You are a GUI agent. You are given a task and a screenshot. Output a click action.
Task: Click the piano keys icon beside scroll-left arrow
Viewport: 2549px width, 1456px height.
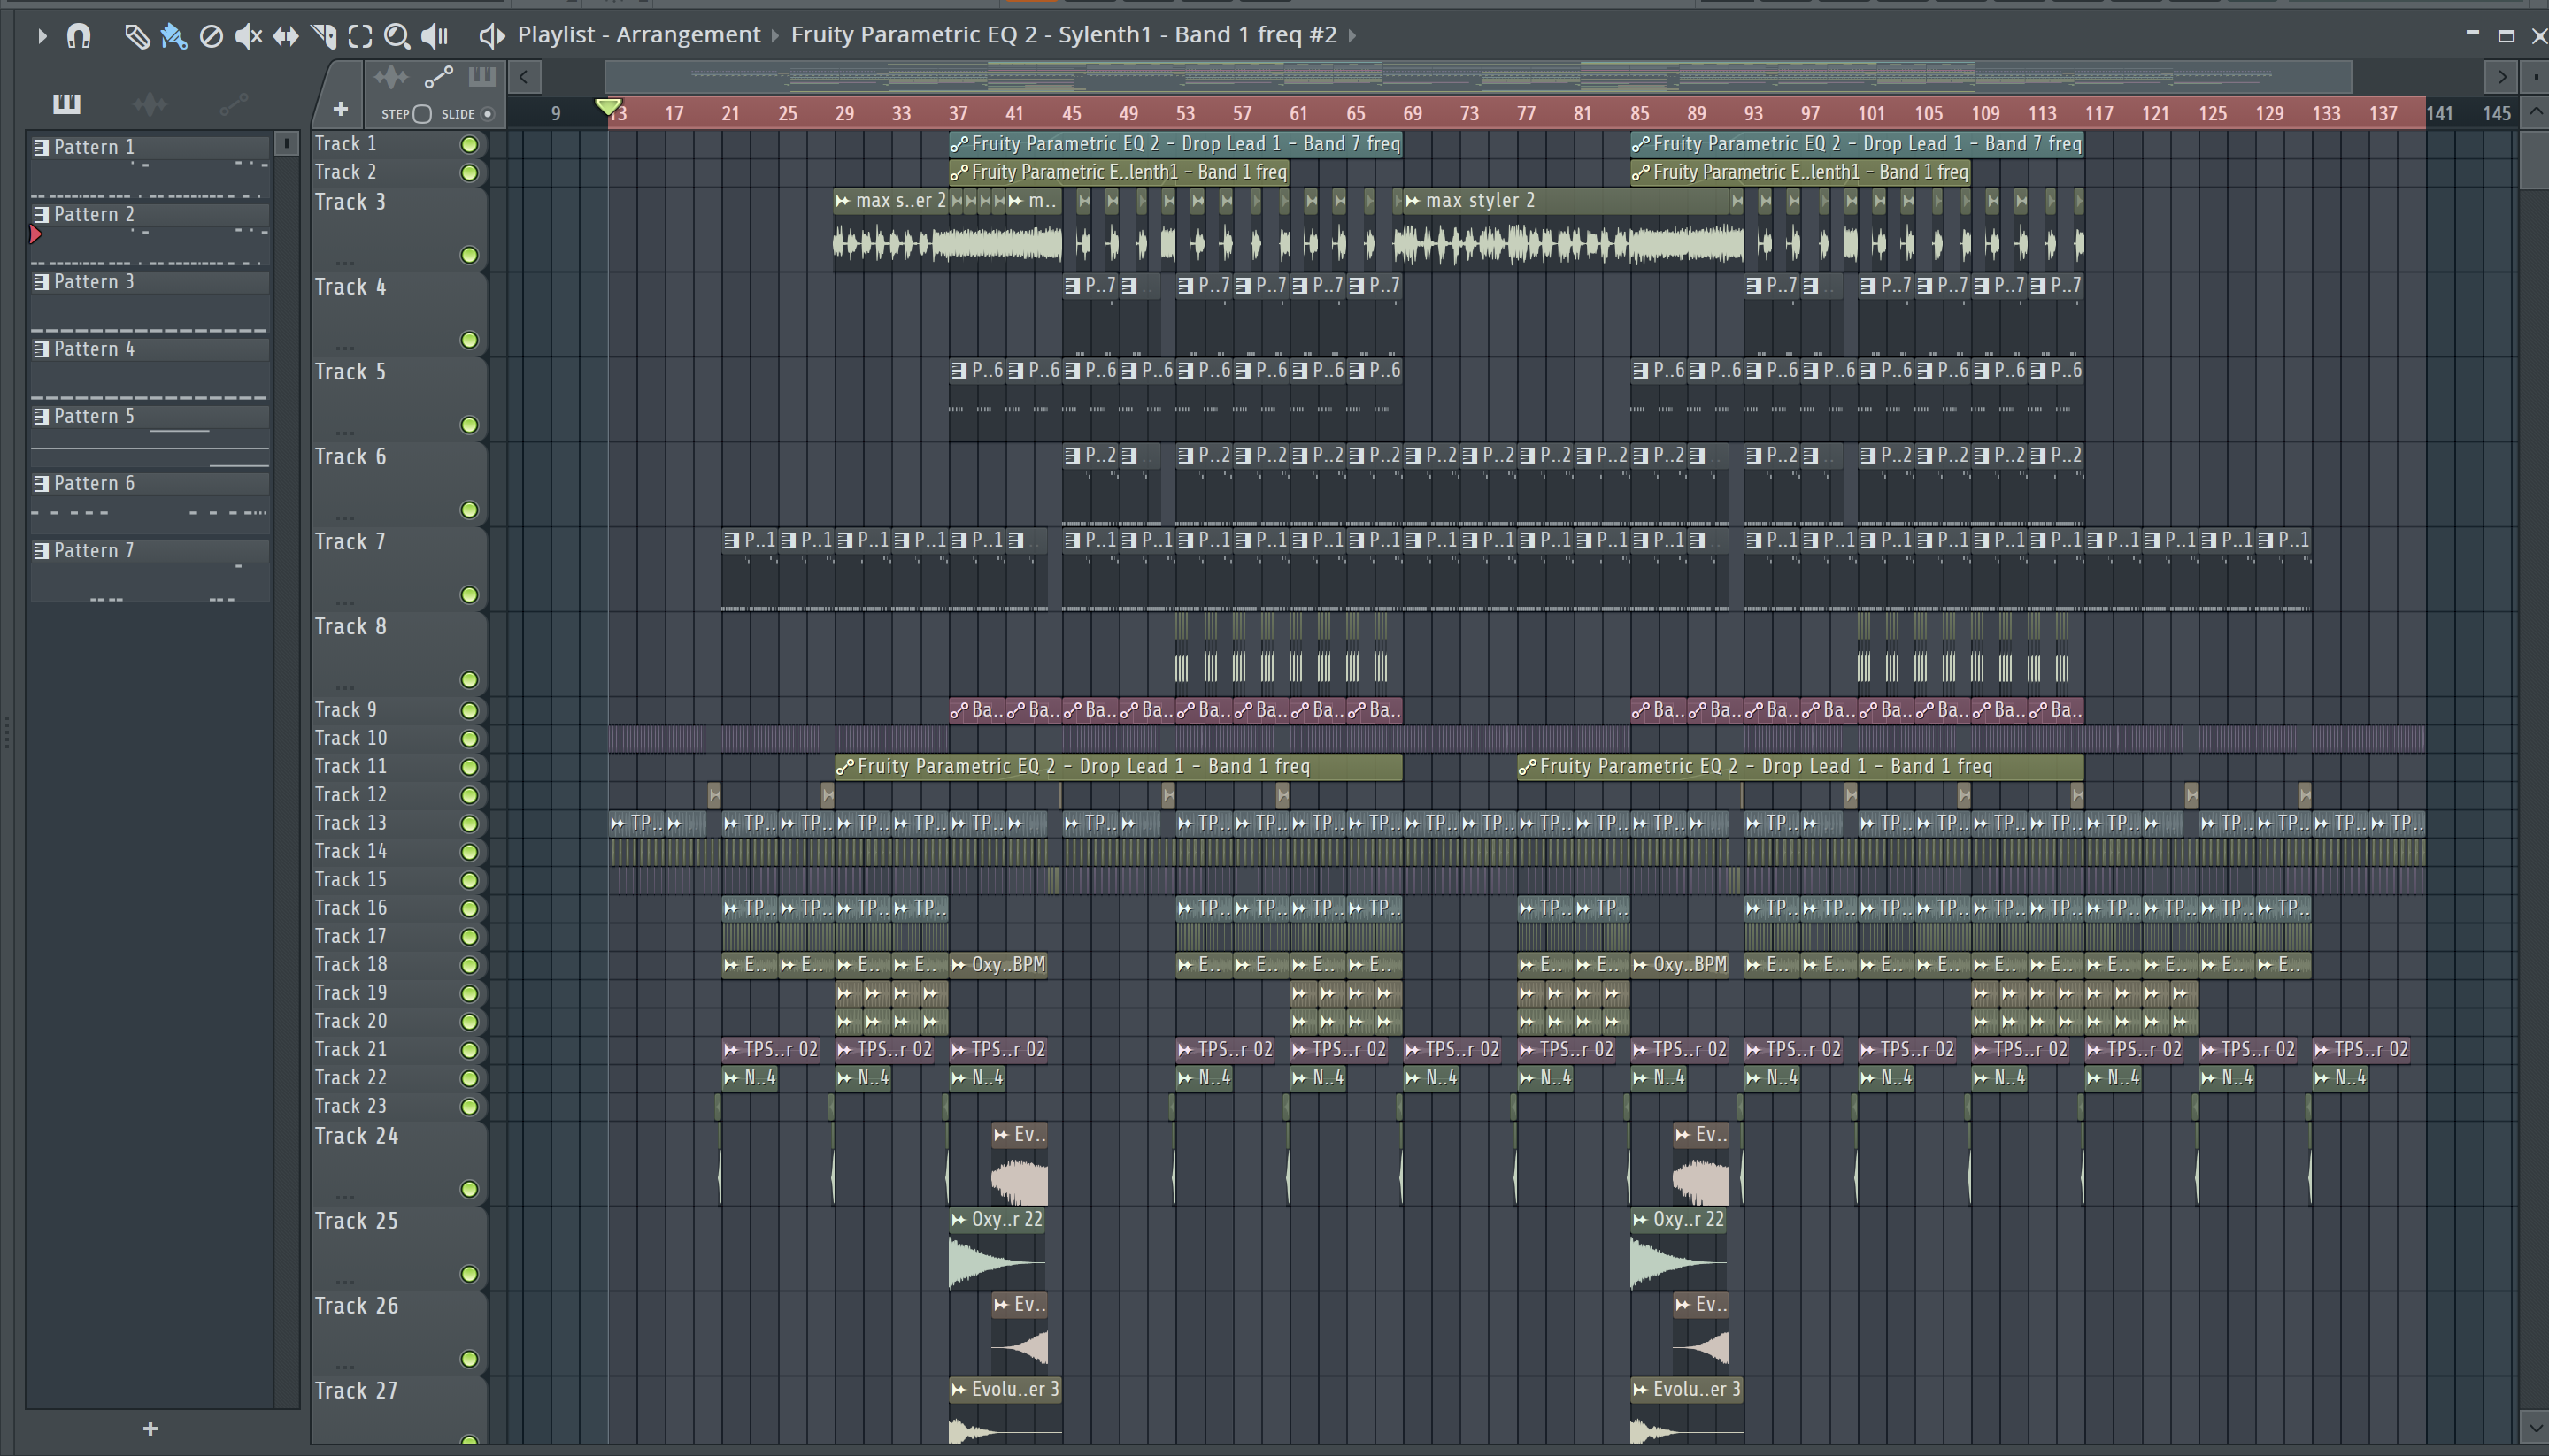click(482, 77)
